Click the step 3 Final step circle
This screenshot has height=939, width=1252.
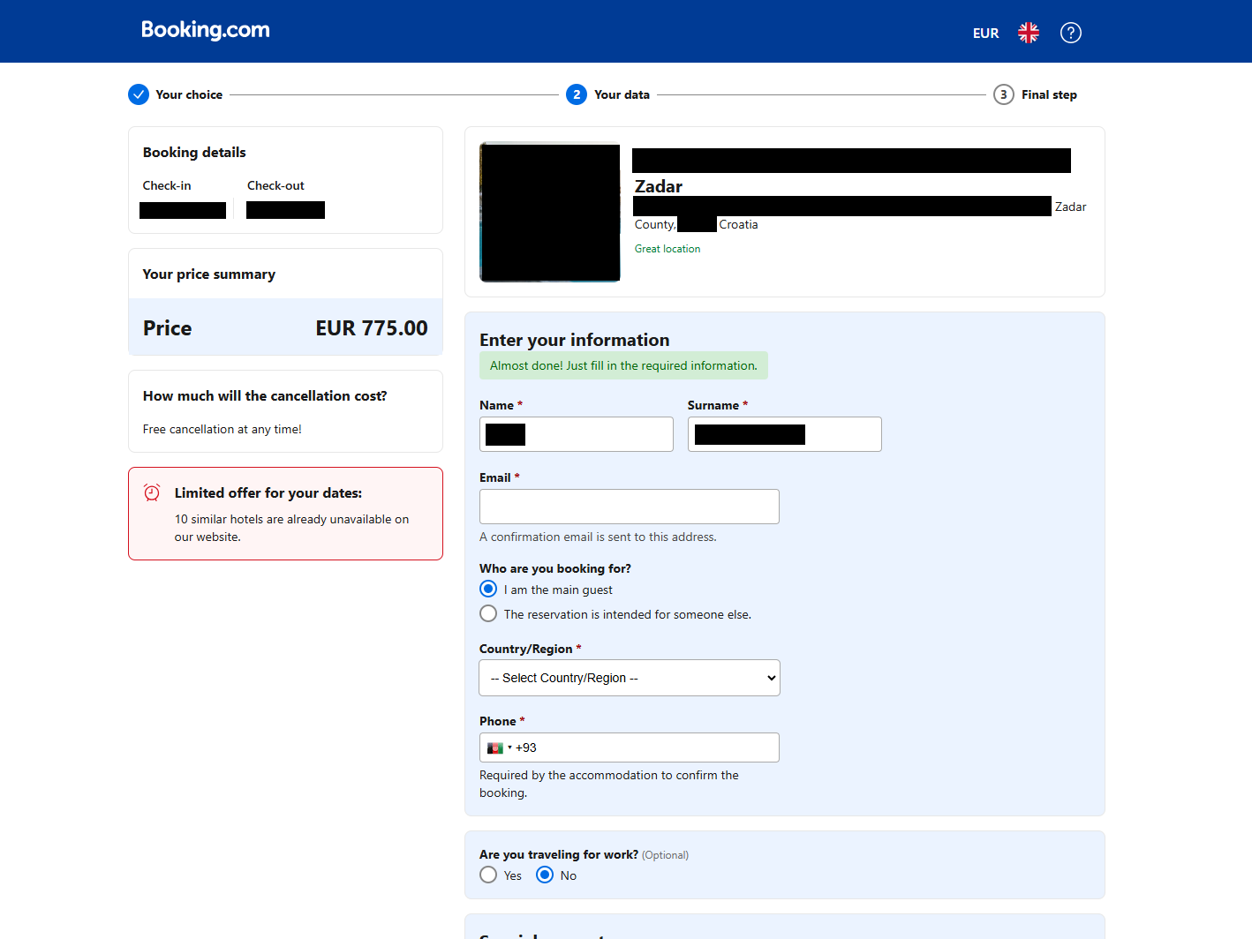(x=1004, y=94)
